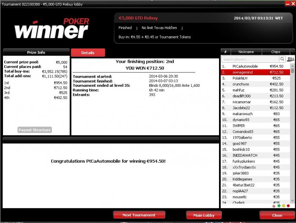
Task: Select player row Jacobite22
Action: pyautogui.click(x=255, y=108)
